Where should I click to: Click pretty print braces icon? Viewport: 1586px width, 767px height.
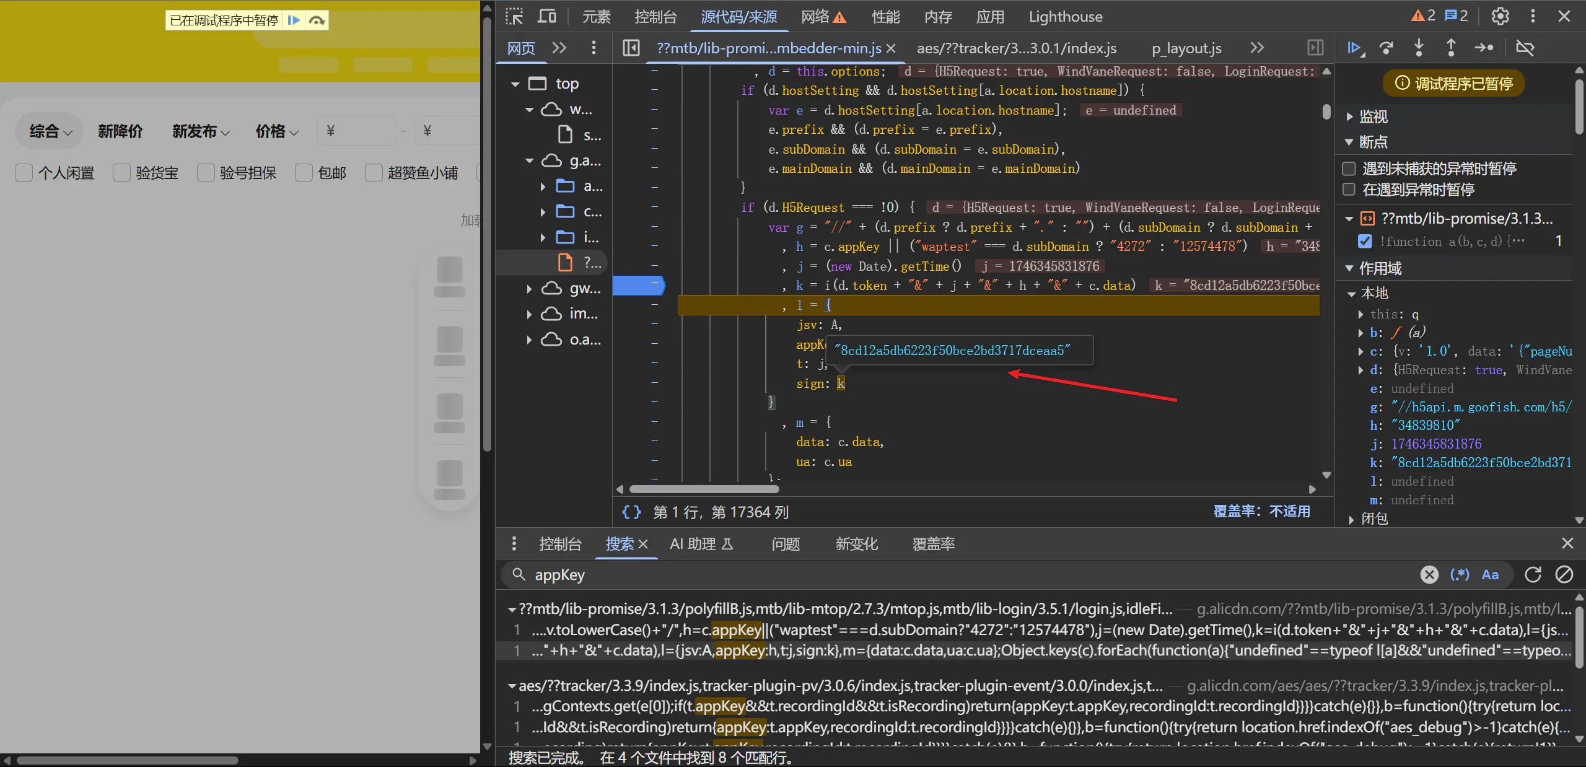pyautogui.click(x=631, y=512)
